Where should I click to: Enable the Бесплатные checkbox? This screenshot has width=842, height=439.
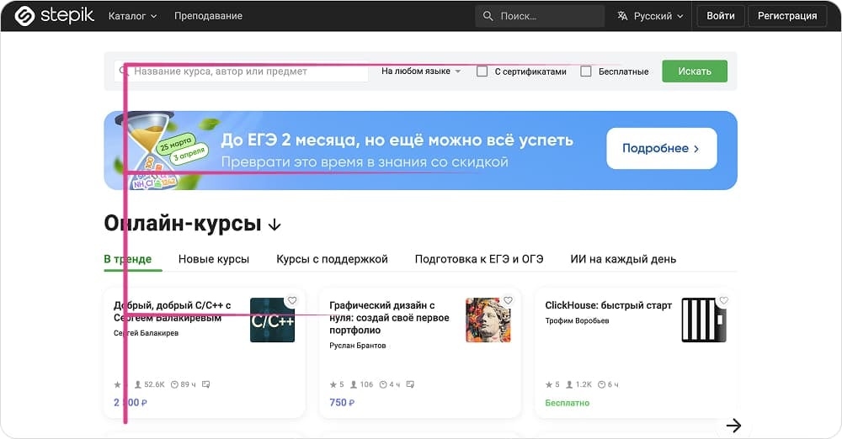586,71
